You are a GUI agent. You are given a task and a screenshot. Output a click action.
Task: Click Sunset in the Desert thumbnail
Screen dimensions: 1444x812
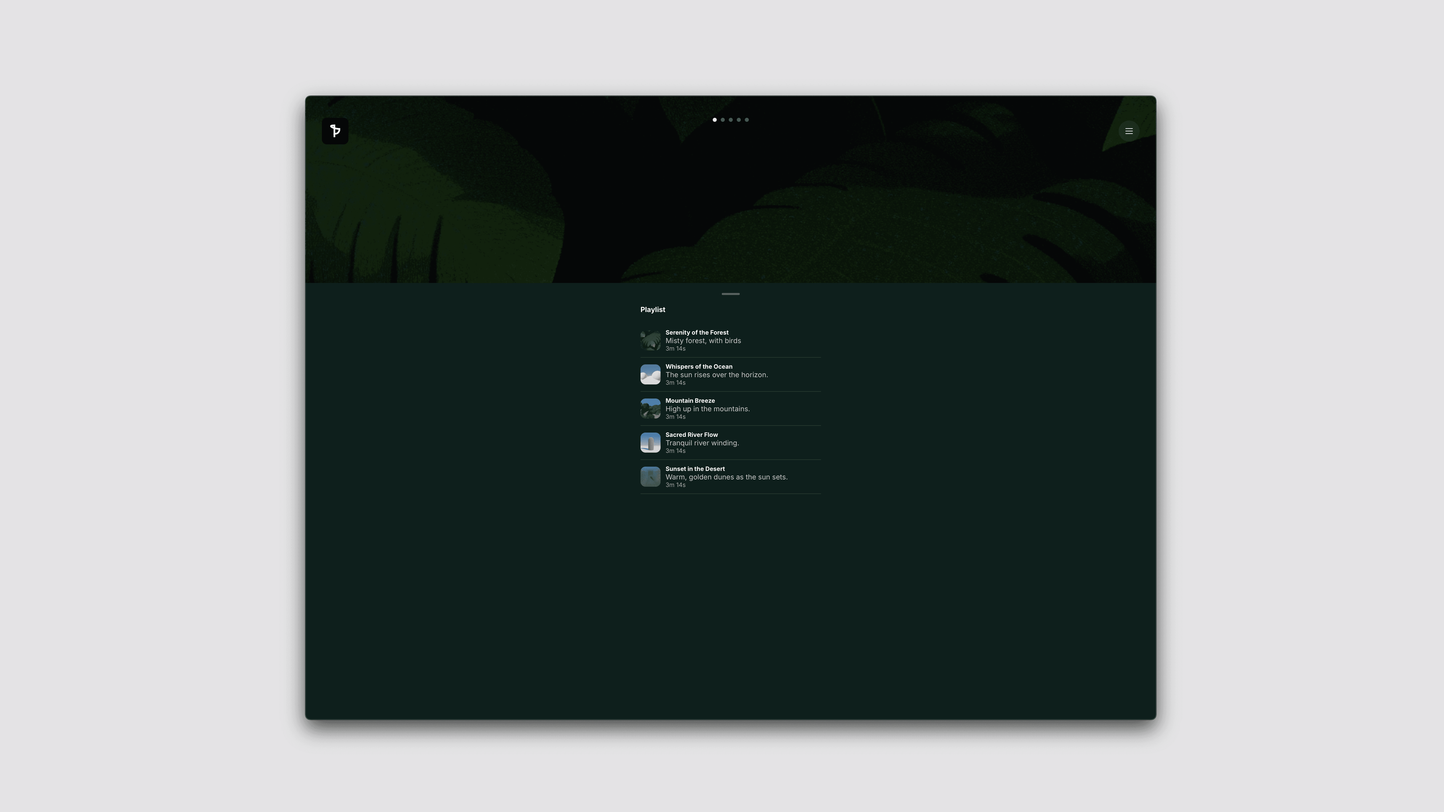[650, 477]
